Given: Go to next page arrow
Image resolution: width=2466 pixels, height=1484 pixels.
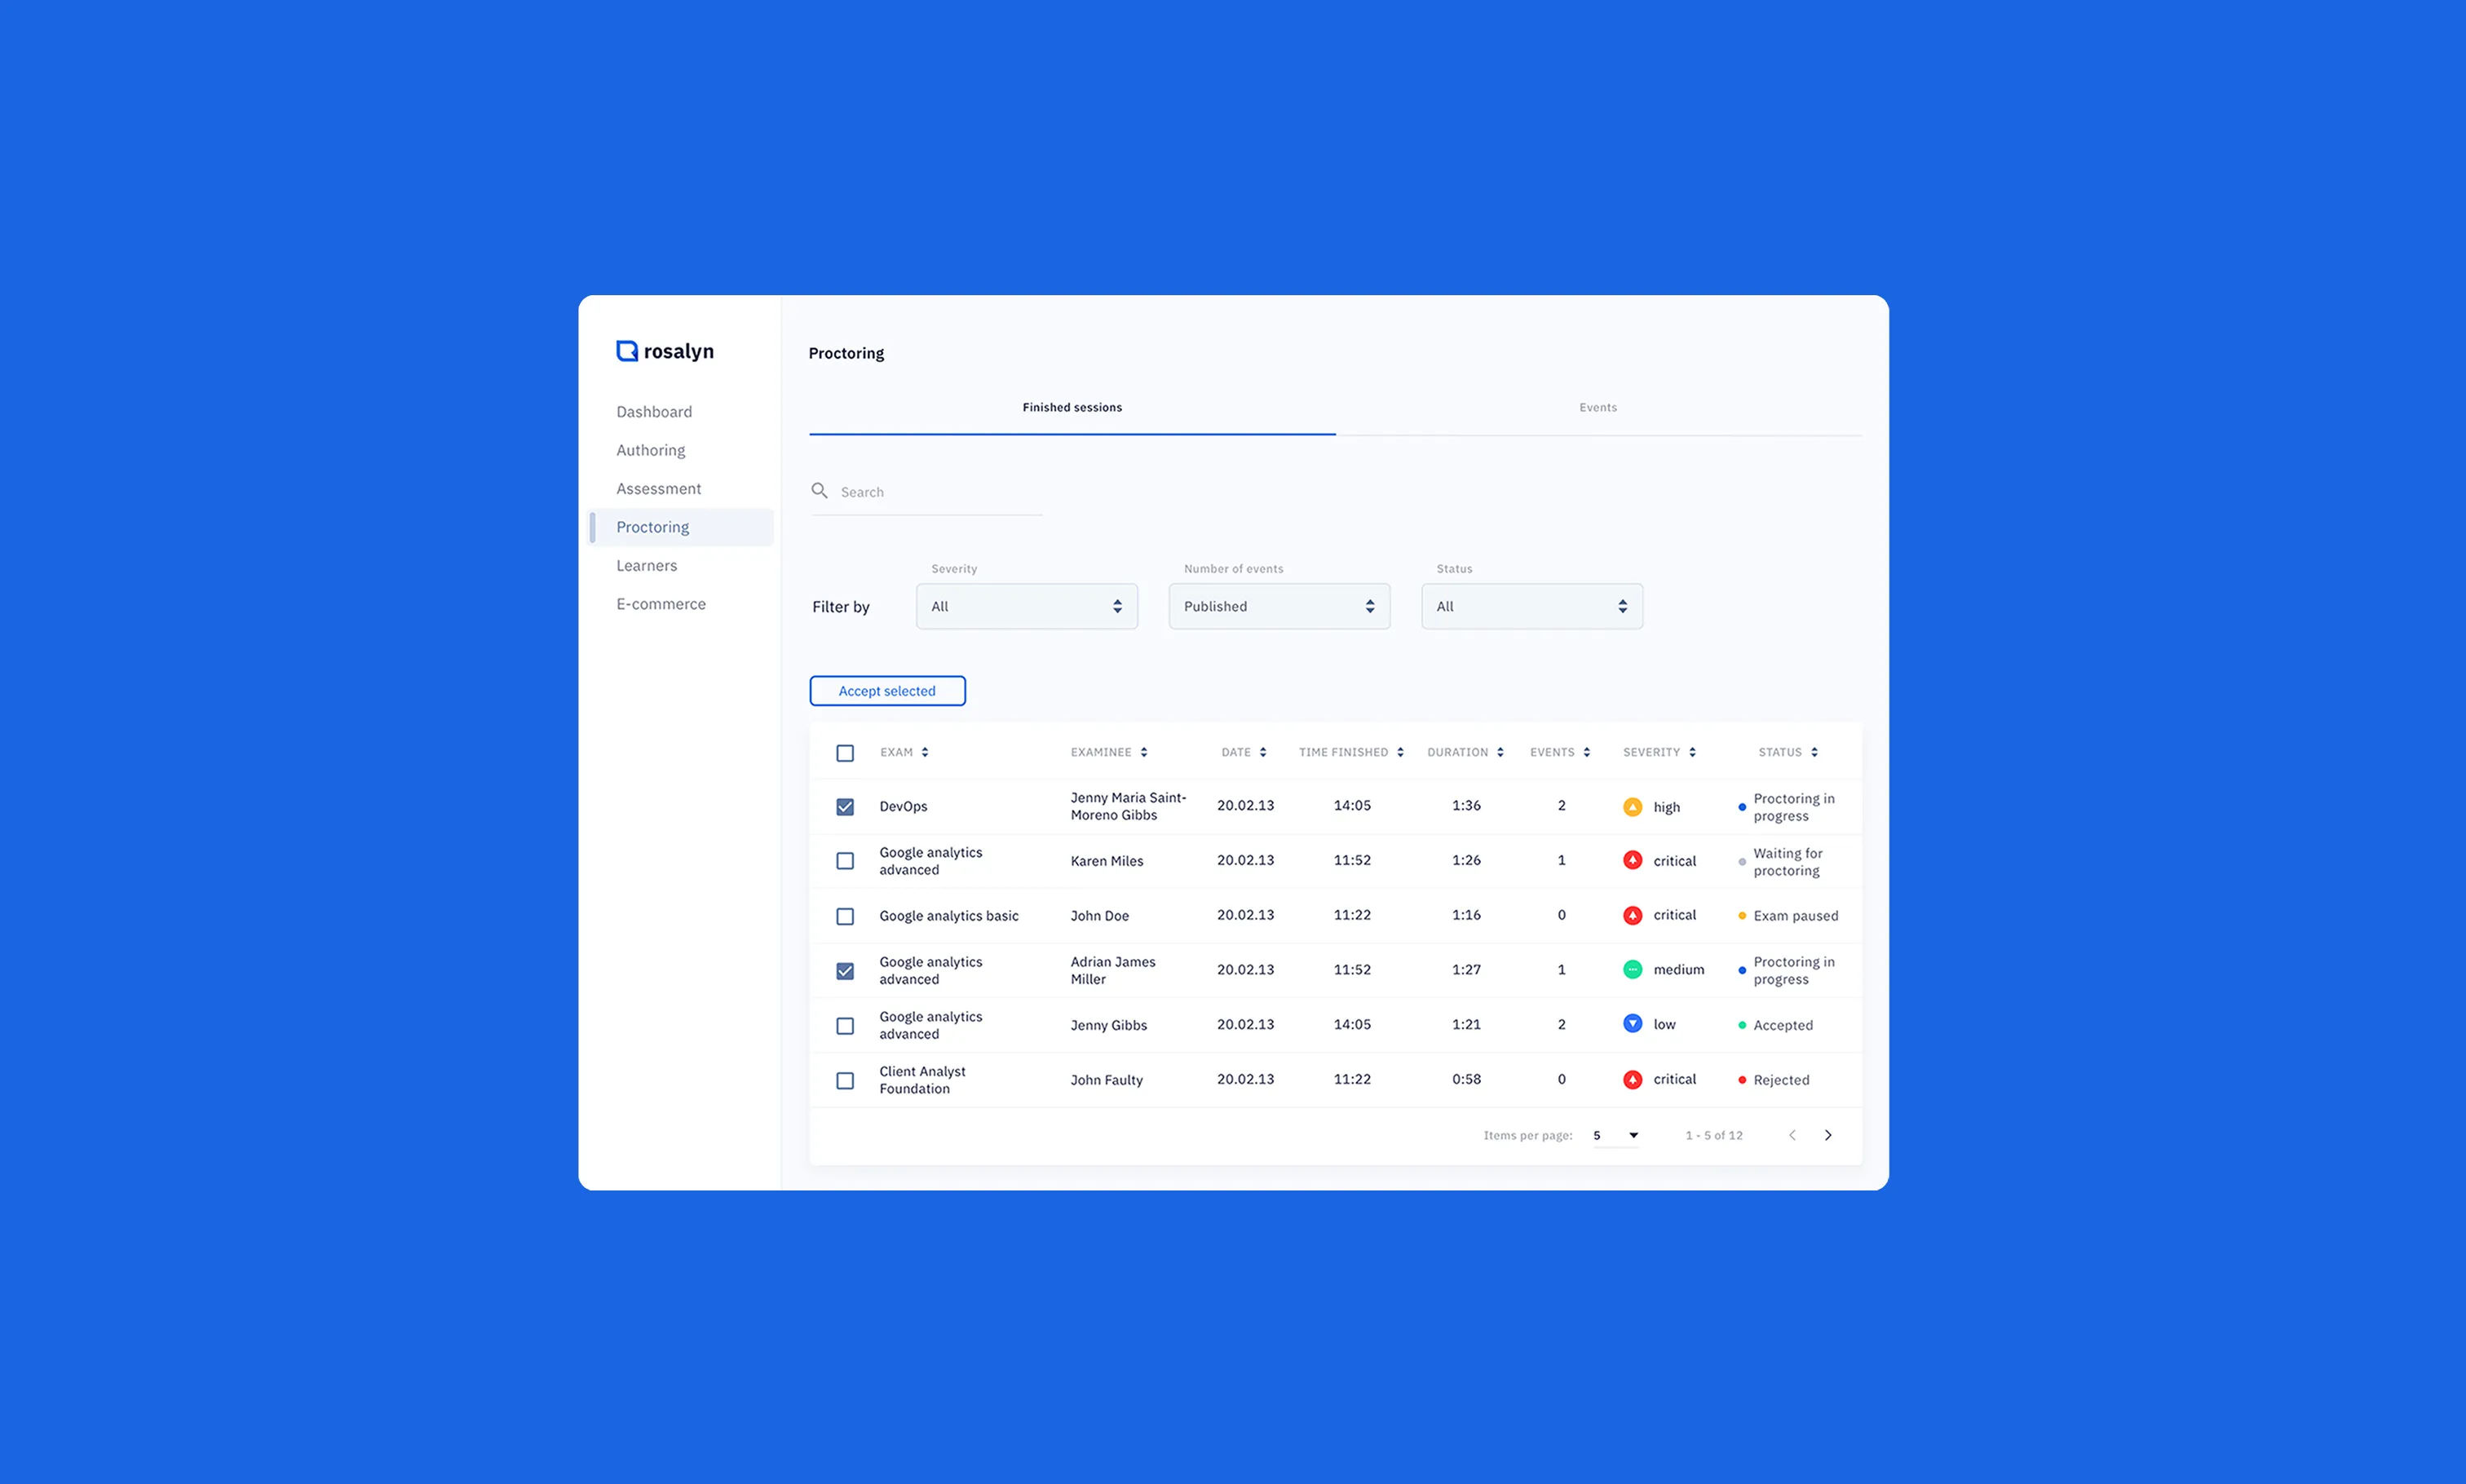Looking at the screenshot, I should click(x=1828, y=1135).
